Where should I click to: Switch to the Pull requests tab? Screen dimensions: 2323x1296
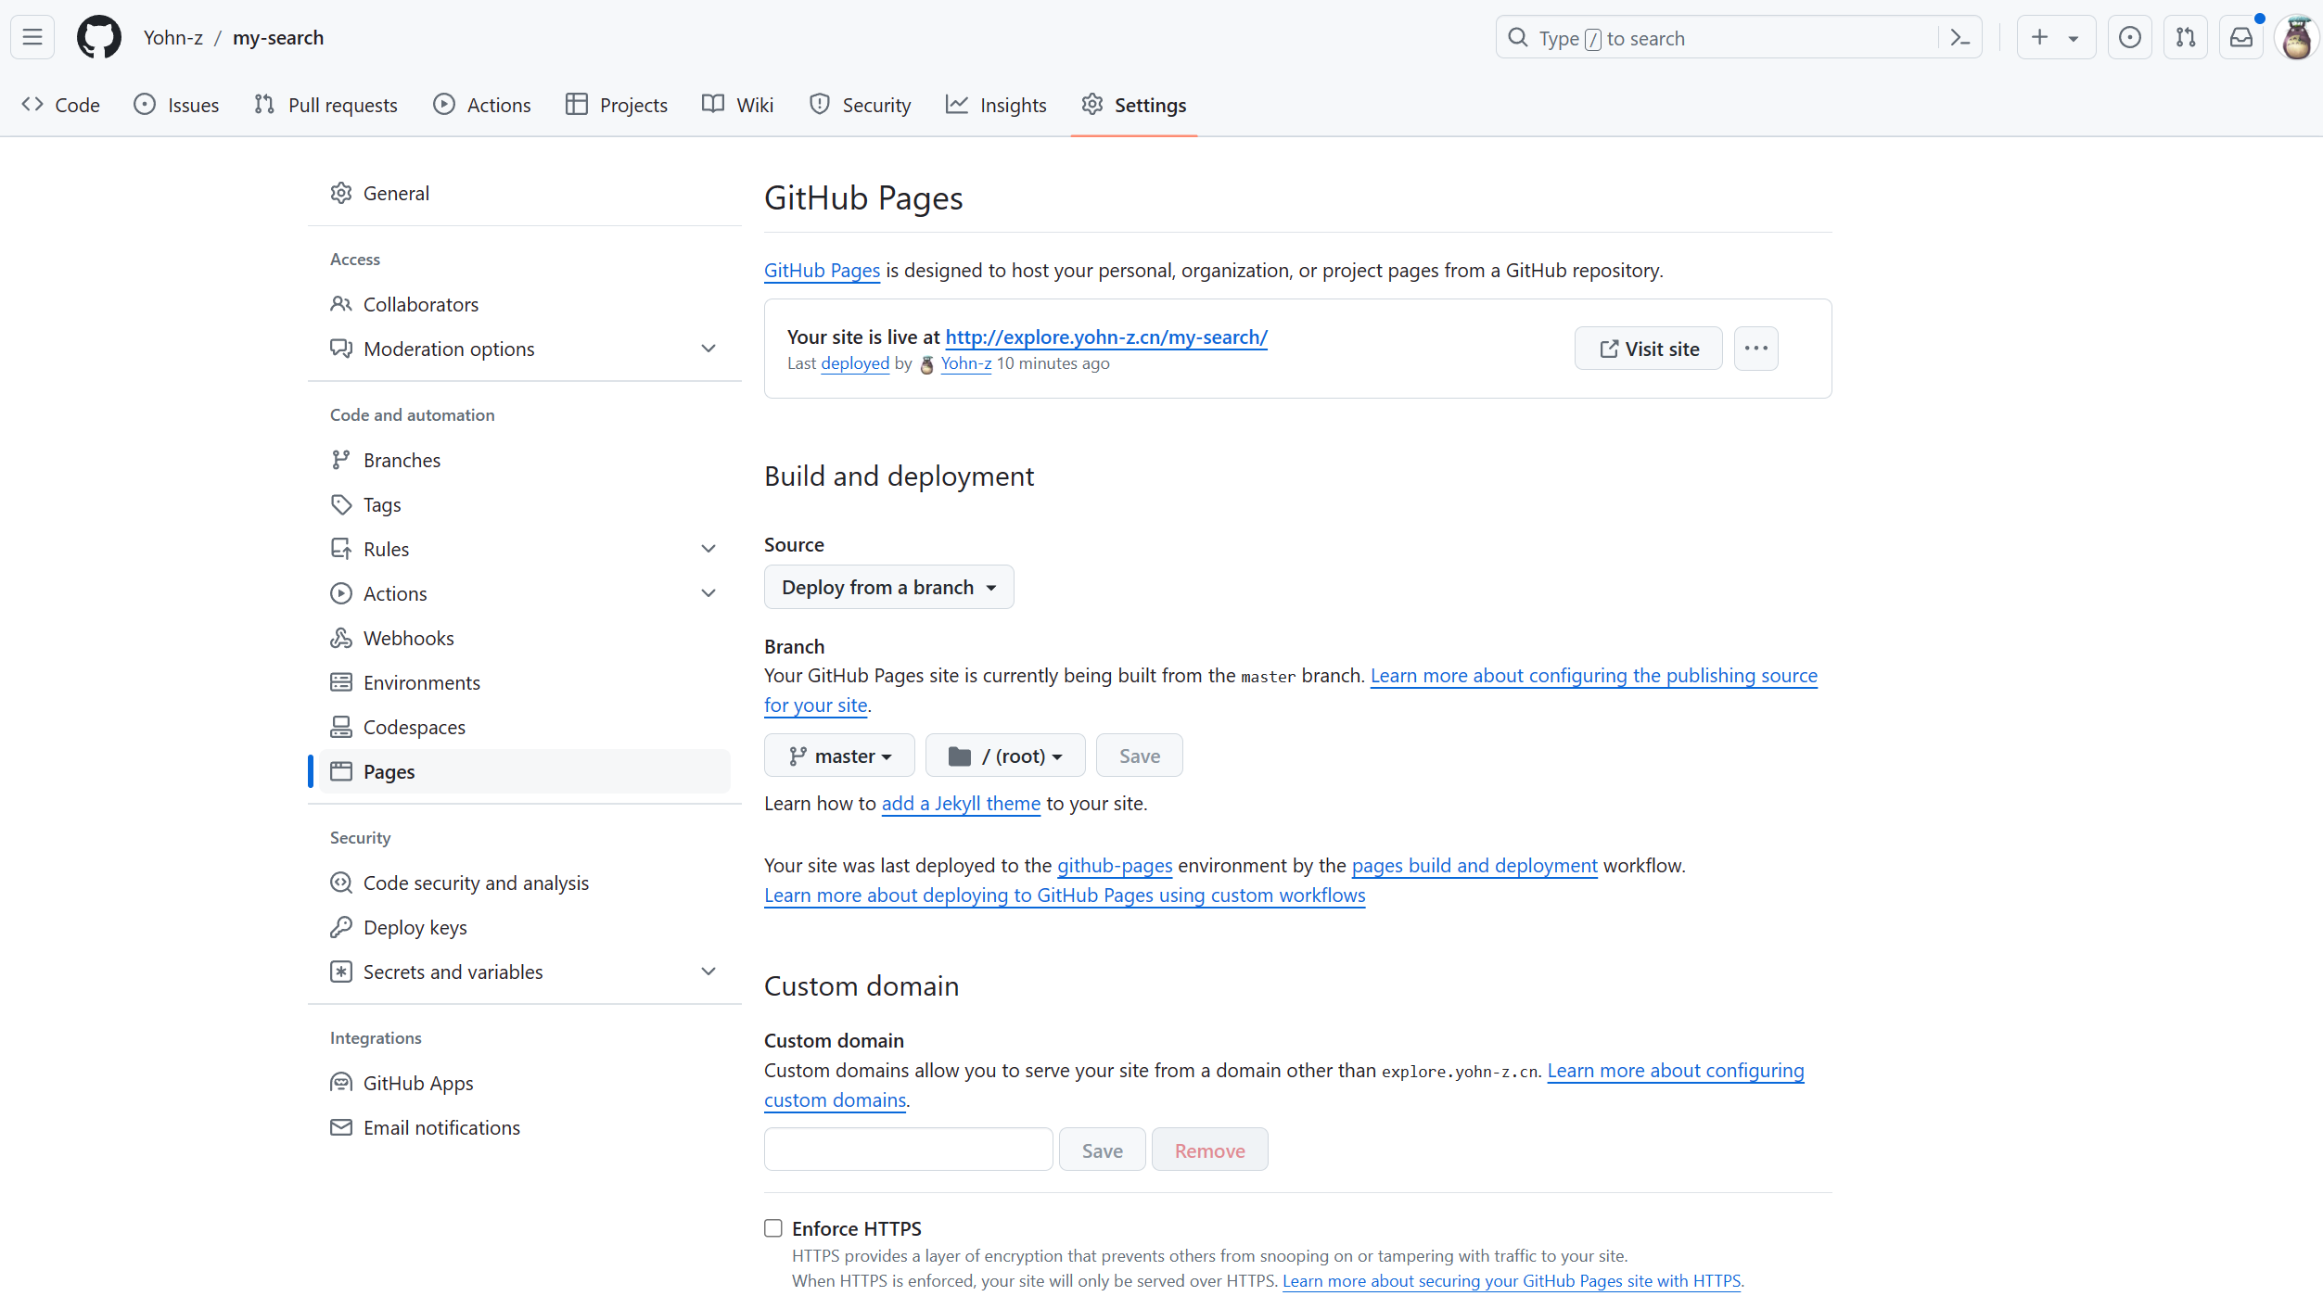pyautogui.click(x=325, y=105)
